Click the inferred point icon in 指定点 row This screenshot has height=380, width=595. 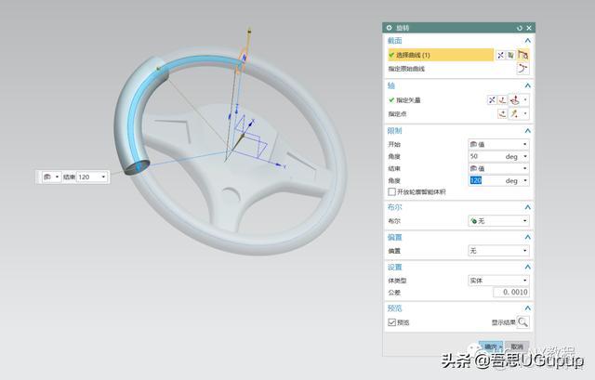(x=514, y=113)
